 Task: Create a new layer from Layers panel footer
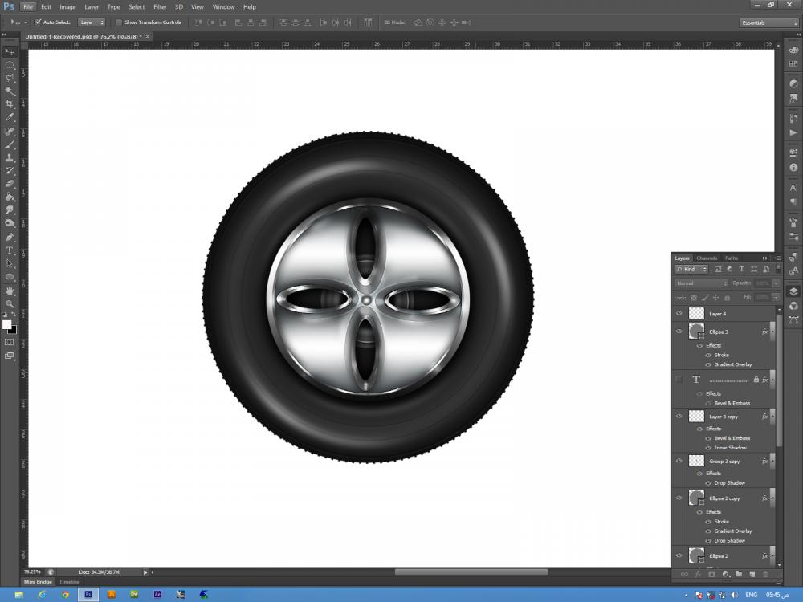752,575
